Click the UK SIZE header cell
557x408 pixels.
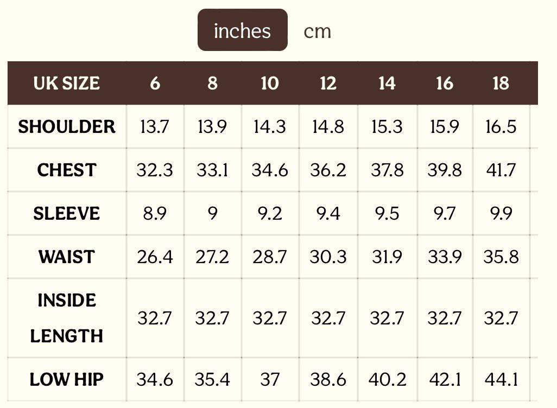tap(66, 83)
